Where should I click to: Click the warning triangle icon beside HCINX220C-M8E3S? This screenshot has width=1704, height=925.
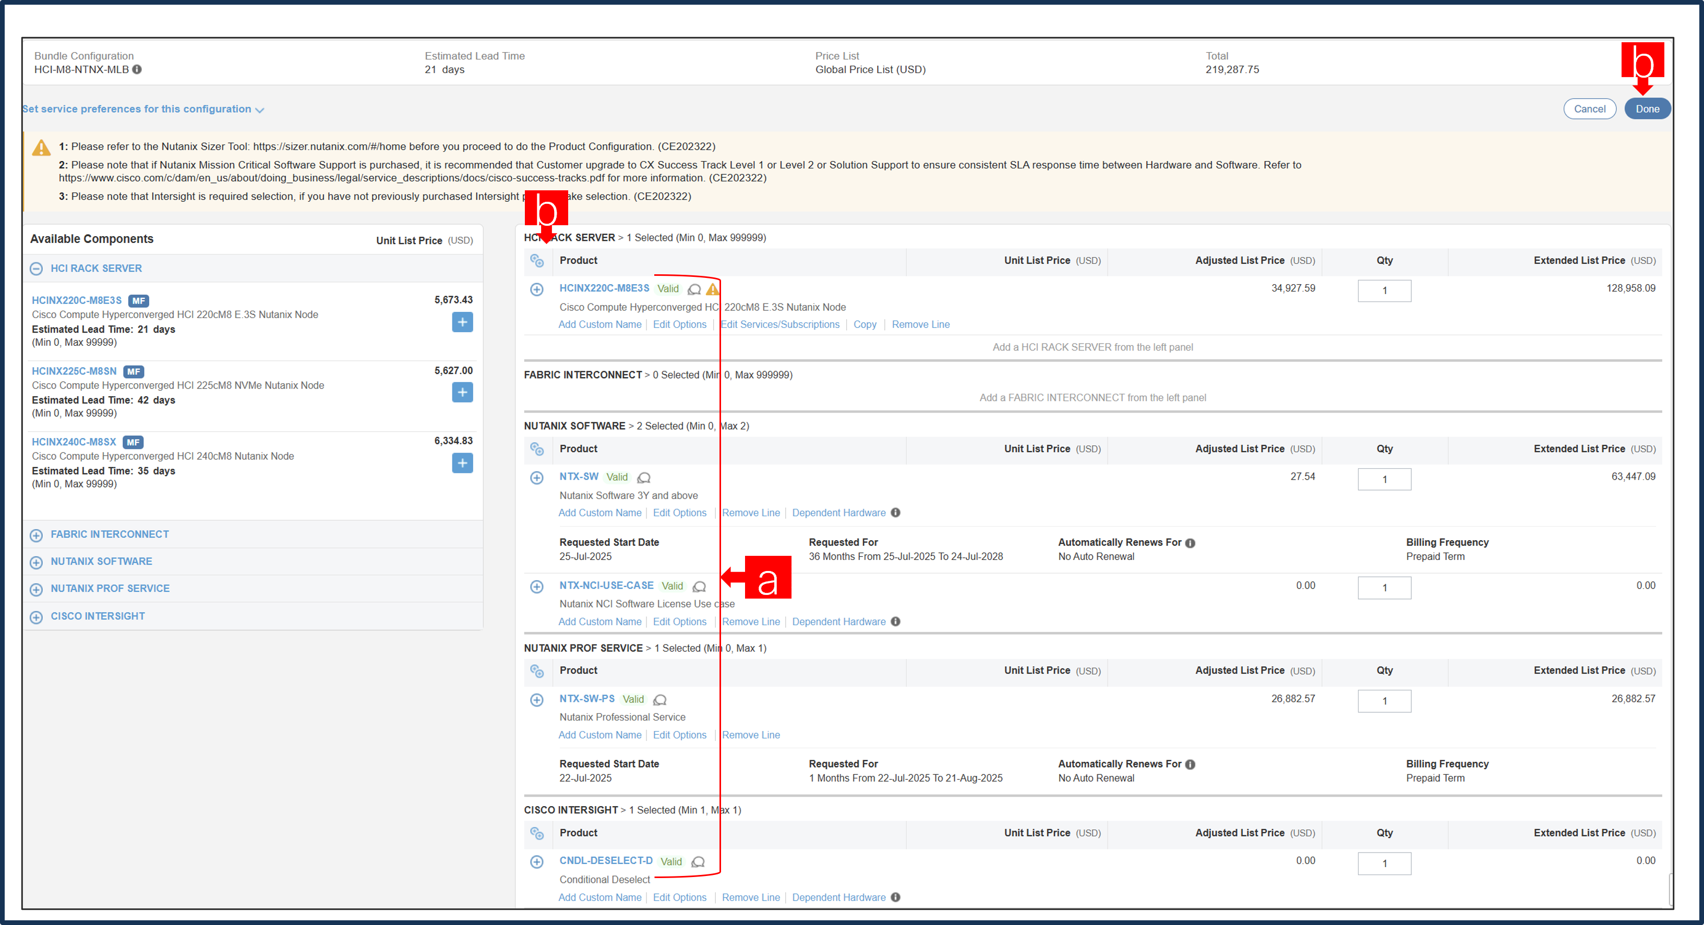tap(712, 289)
